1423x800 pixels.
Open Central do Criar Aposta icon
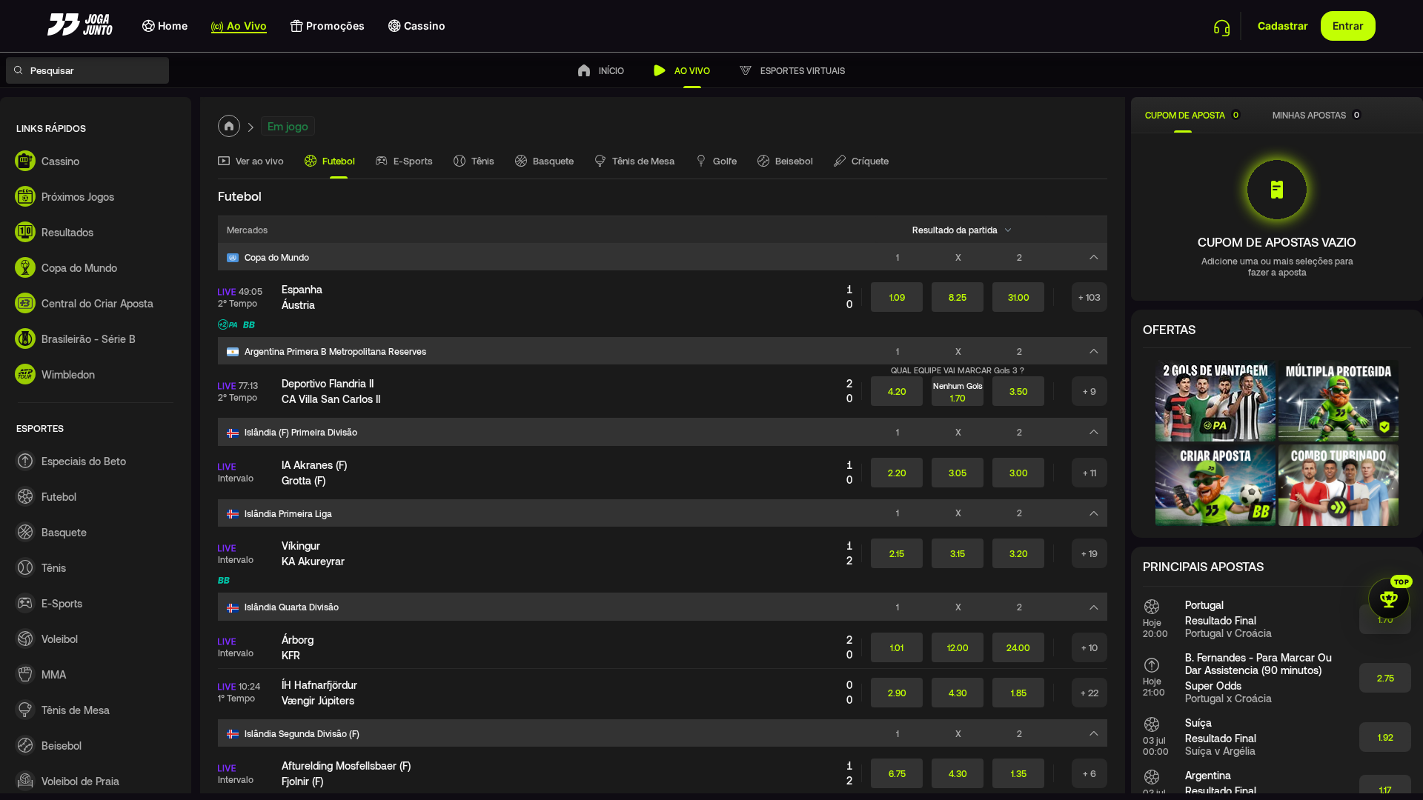pyautogui.click(x=25, y=303)
